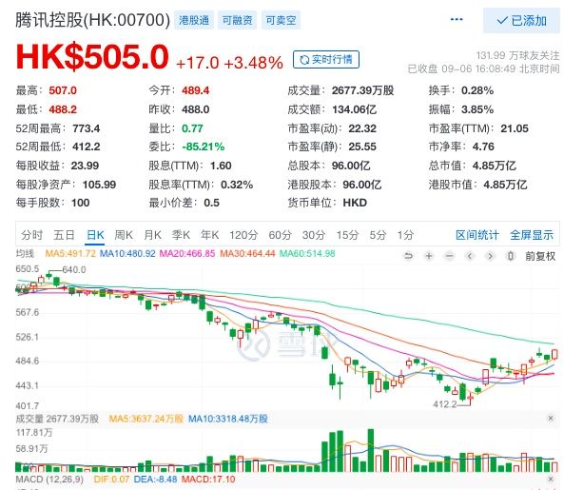Move chart right with right chevron
583x490 pixels.
[491, 256]
